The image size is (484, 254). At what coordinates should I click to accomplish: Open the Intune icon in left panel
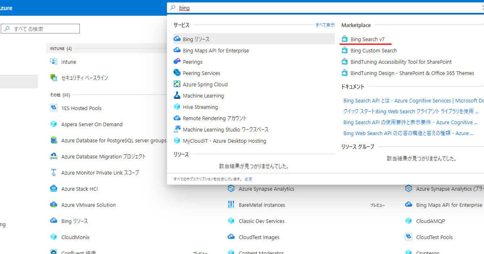(x=54, y=61)
